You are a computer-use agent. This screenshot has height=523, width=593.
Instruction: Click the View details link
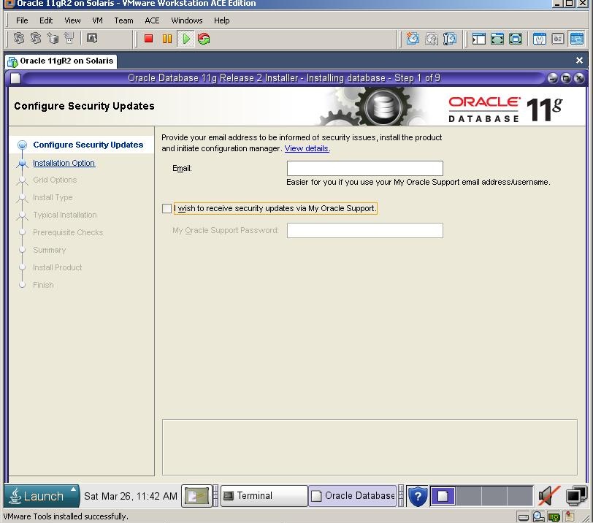tap(307, 148)
